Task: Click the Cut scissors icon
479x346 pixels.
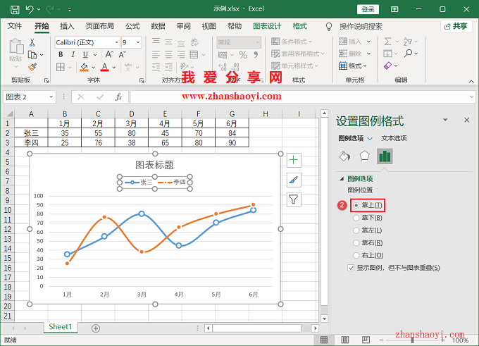Action: click(32, 42)
